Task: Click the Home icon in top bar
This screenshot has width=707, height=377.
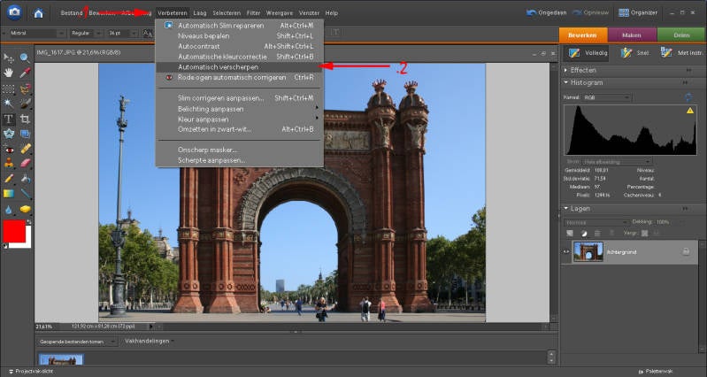Action: [x=38, y=13]
